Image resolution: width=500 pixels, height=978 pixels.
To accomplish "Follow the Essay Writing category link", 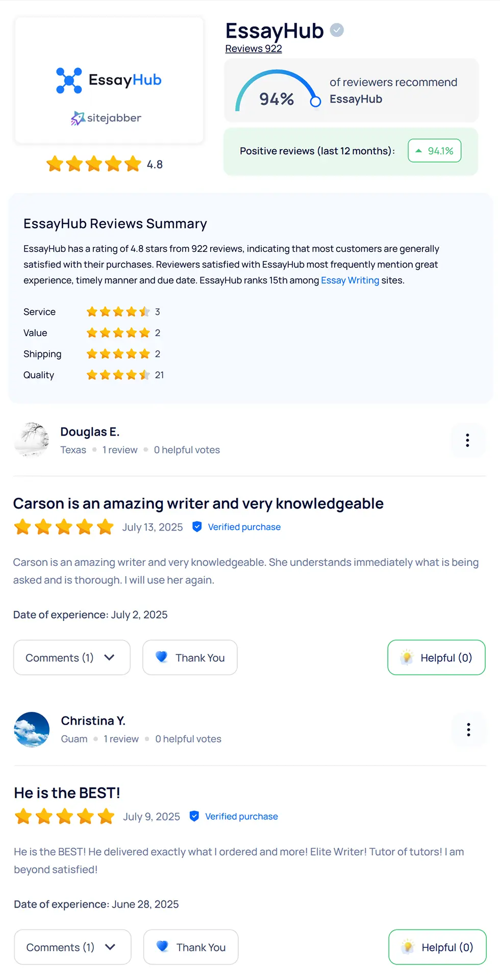I will (350, 280).
